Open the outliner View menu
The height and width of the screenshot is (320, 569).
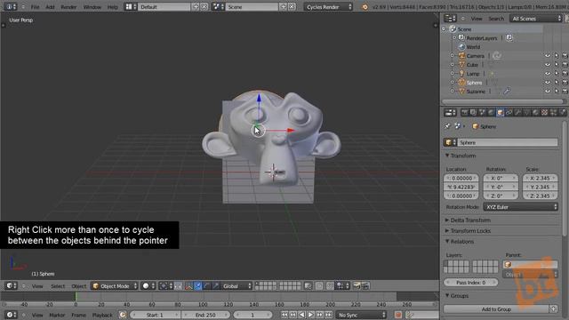477,19
